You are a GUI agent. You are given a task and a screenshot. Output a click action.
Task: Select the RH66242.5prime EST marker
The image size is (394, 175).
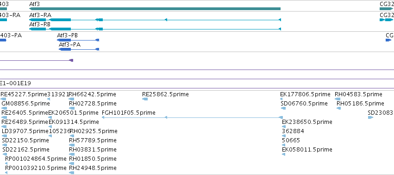click(x=72, y=99)
